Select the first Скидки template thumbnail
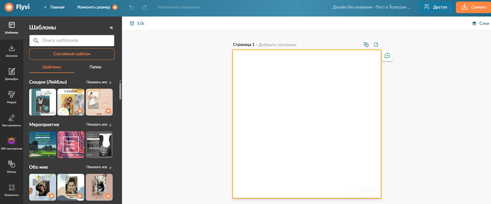 [43, 102]
